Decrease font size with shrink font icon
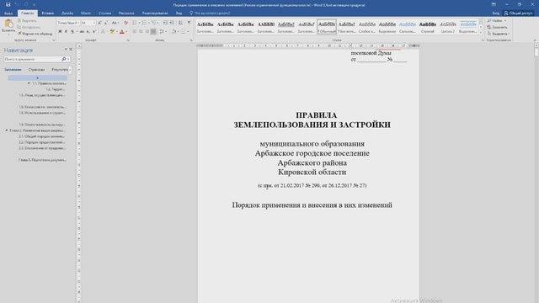Viewport: 539px width, 303px height. [x=106, y=23]
